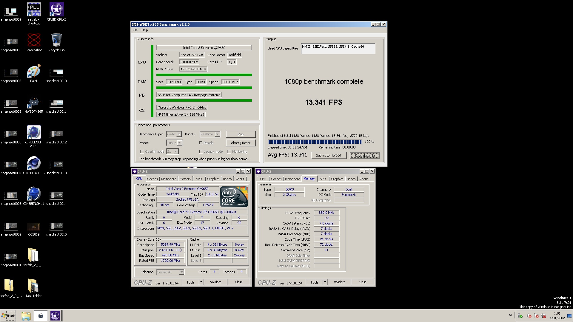The width and height of the screenshot is (573, 322).
Task: Toggle the Monitoring checkbox
Action: 229,151
